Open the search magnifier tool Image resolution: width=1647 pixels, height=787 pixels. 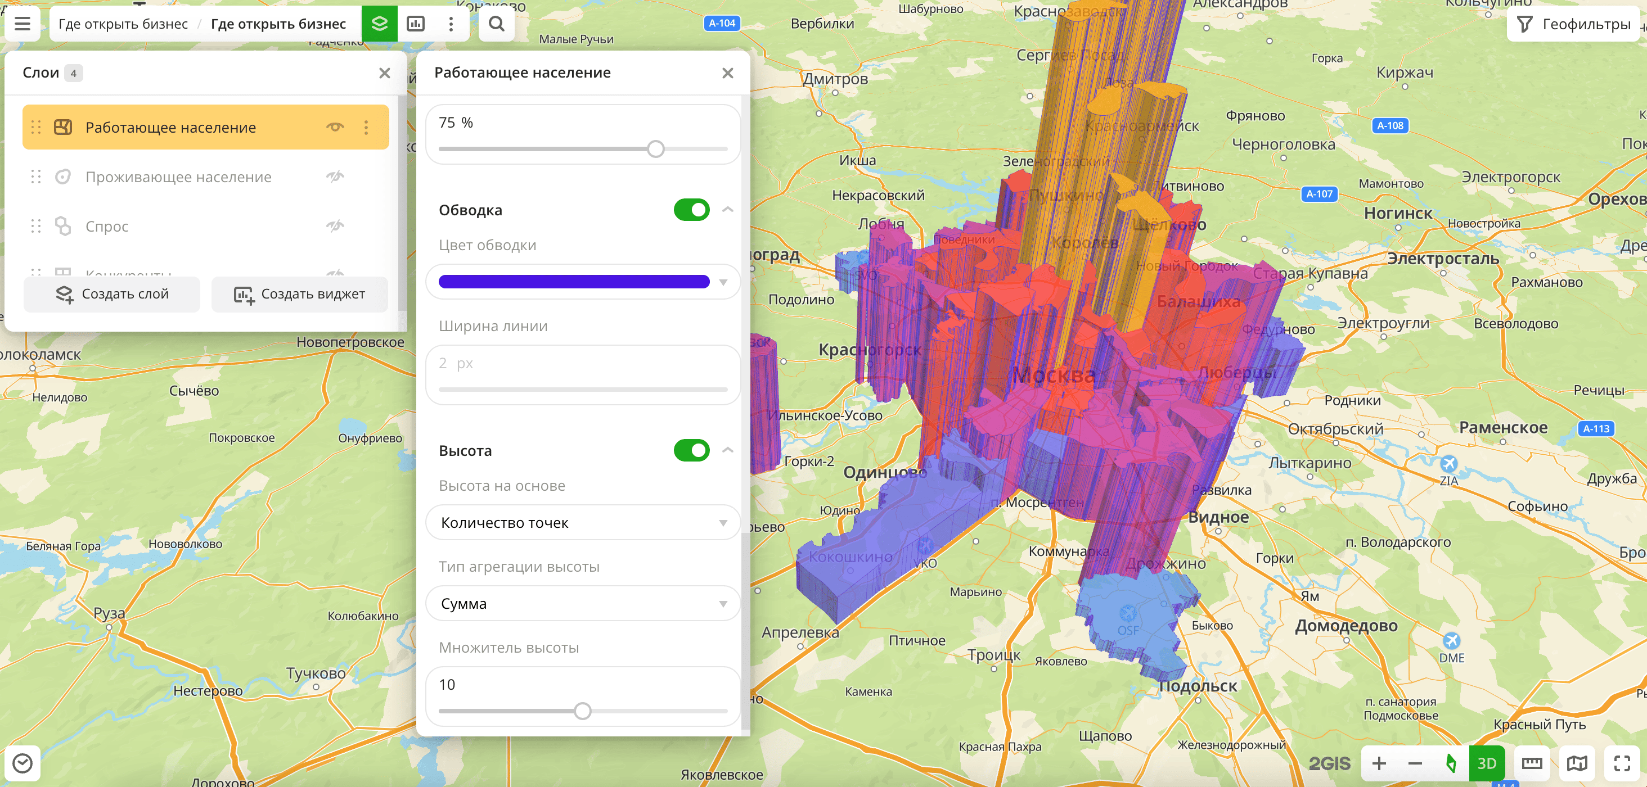496,24
